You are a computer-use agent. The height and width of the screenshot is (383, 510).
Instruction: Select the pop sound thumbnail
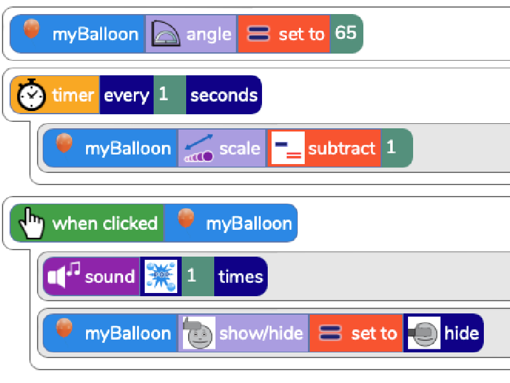point(161,276)
